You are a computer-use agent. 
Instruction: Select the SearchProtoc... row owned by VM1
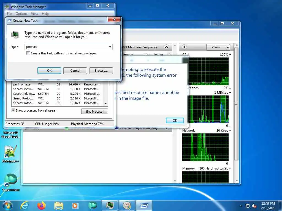58,98
